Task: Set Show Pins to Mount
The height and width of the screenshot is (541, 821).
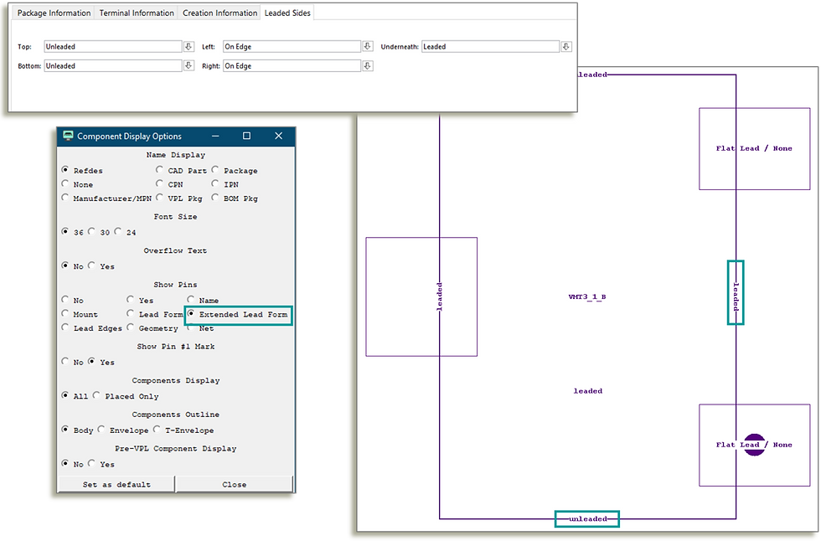Action: pyautogui.click(x=65, y=313)
